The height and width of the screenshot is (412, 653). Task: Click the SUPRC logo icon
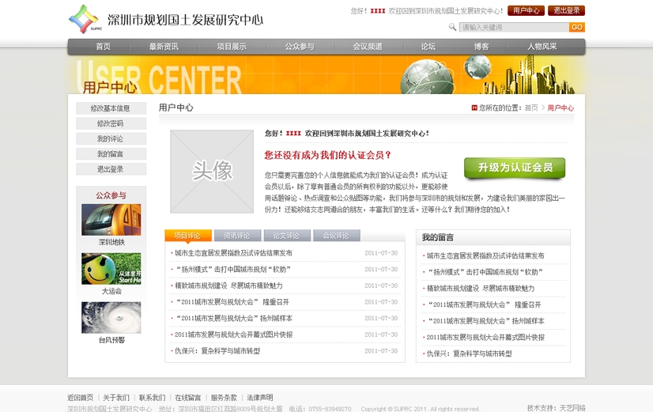(84, 17)
